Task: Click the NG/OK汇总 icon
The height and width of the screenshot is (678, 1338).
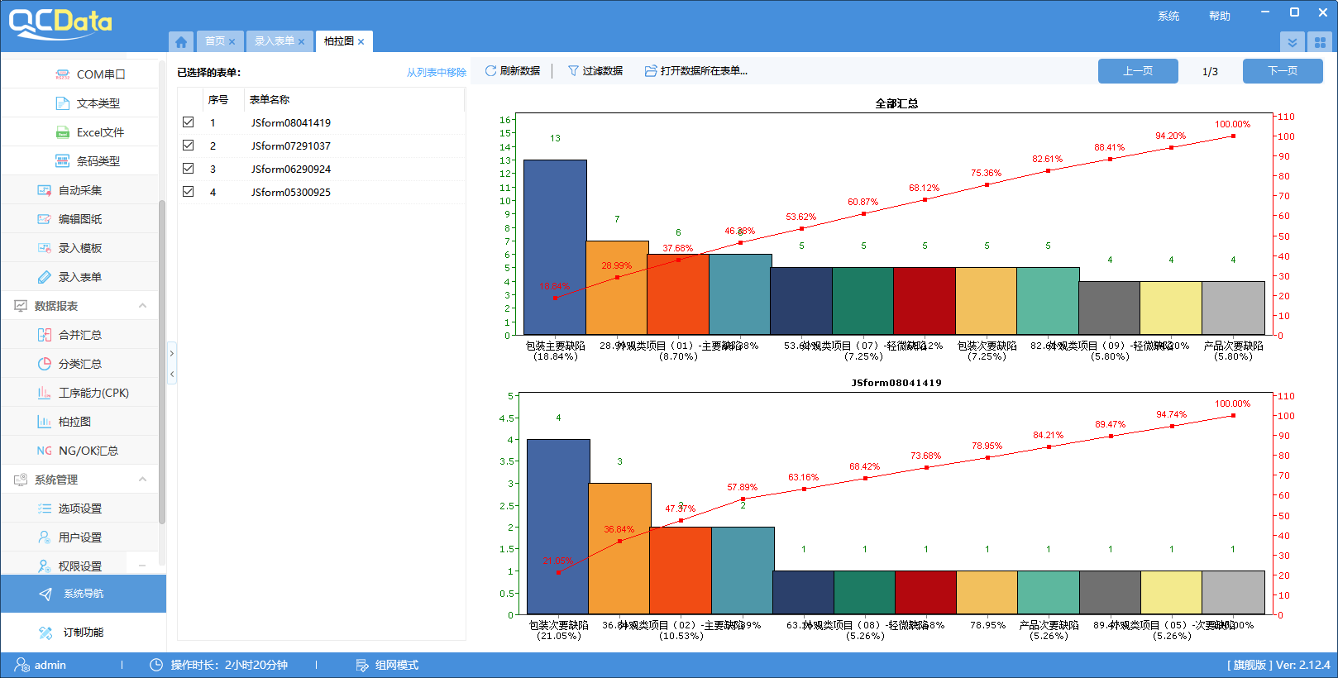Action: [x=44, y=451]
